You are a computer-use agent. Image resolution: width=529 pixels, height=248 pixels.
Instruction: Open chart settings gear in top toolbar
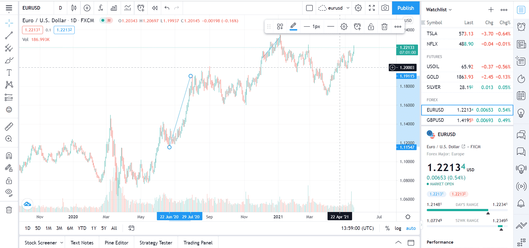click(x=358, y=8)
